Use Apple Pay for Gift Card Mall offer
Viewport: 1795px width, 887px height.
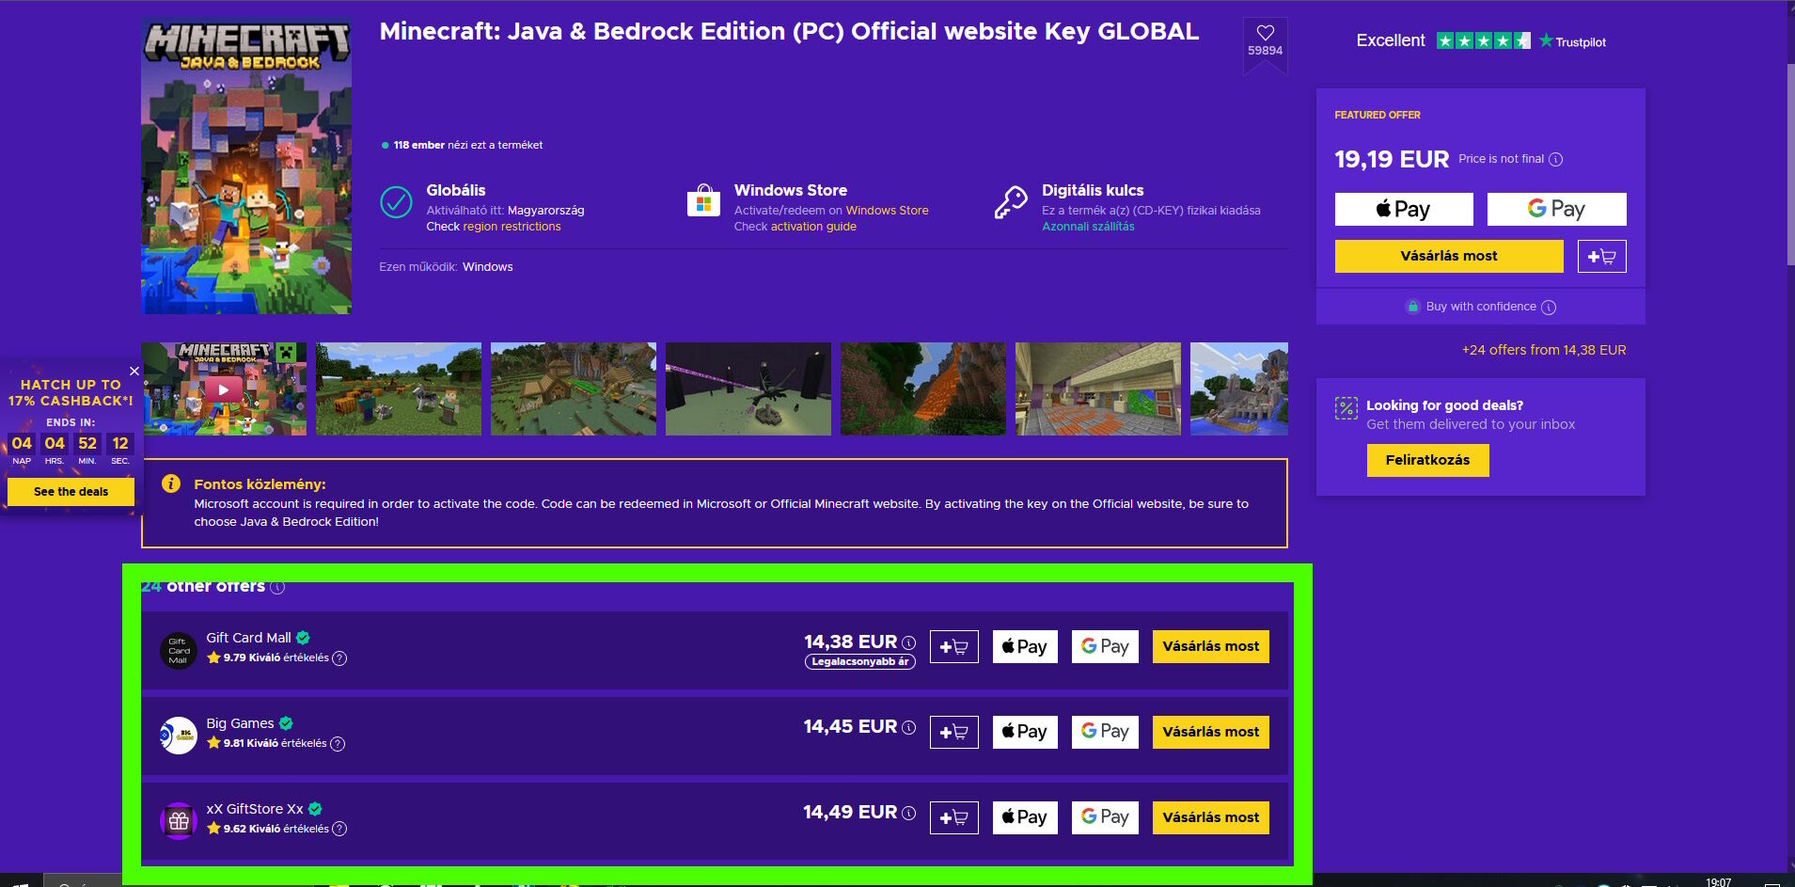pyautogui.click(x=1025, y=647)
